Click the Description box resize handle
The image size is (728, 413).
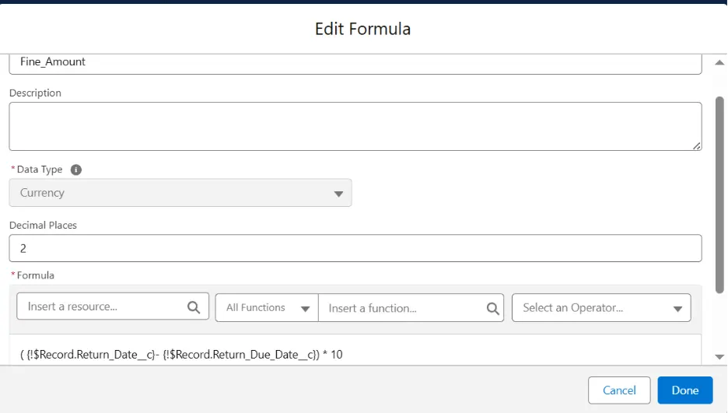point(697,145)
